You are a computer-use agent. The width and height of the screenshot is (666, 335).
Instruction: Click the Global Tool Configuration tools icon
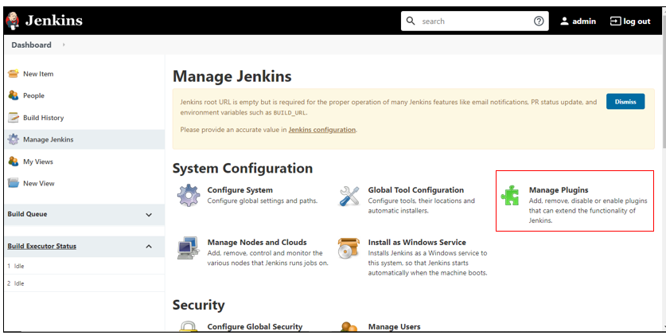pos(349,196)
